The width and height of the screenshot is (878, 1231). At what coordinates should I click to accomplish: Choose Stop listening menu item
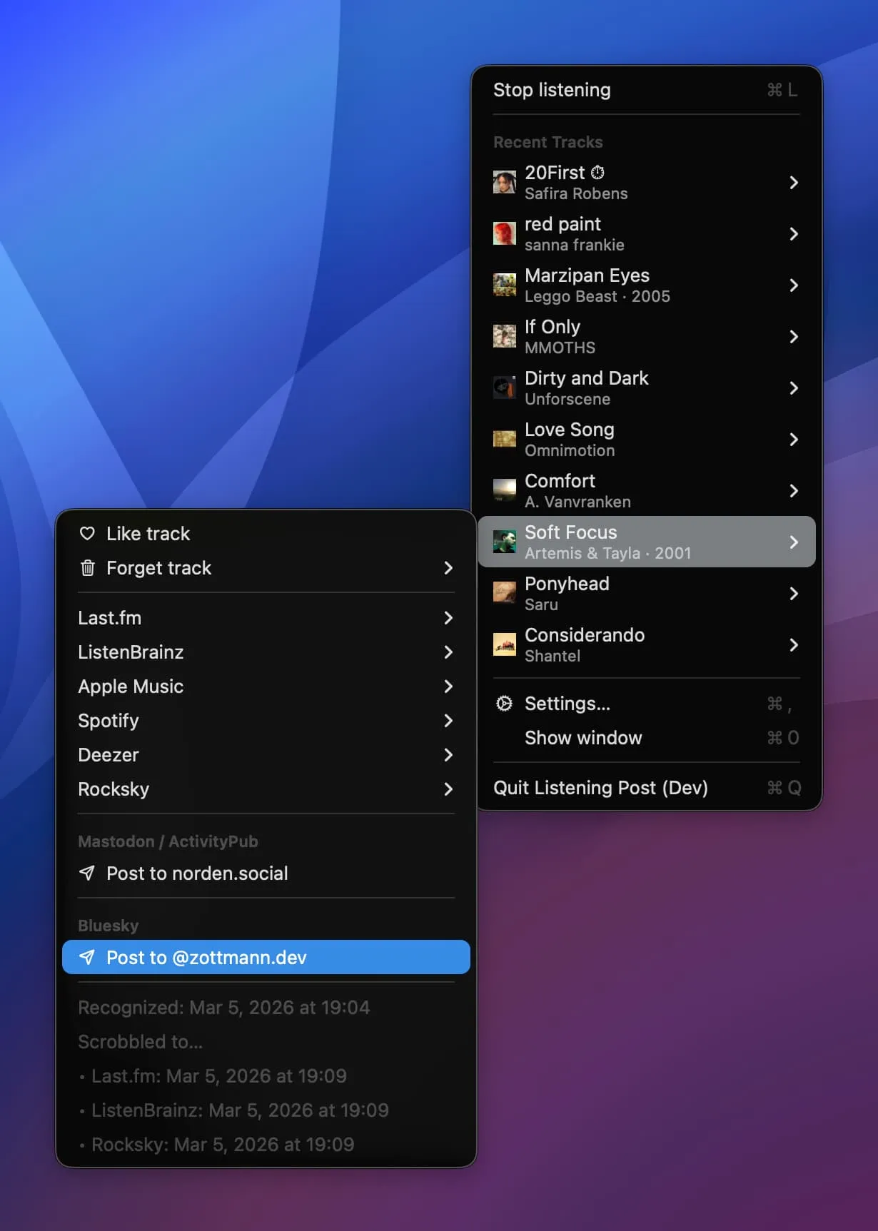point(647,90)
